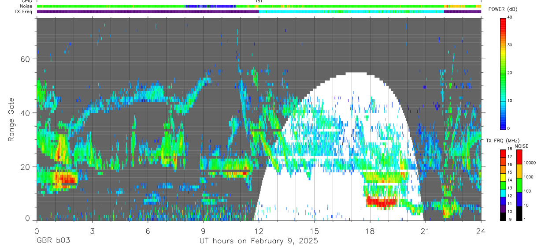The height and width of the screenshot is (250, 541).
Task: Select the 40 tick on power scale
Action: point(510,18)
